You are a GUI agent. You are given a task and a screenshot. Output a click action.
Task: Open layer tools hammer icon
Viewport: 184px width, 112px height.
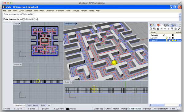[179, 29]
